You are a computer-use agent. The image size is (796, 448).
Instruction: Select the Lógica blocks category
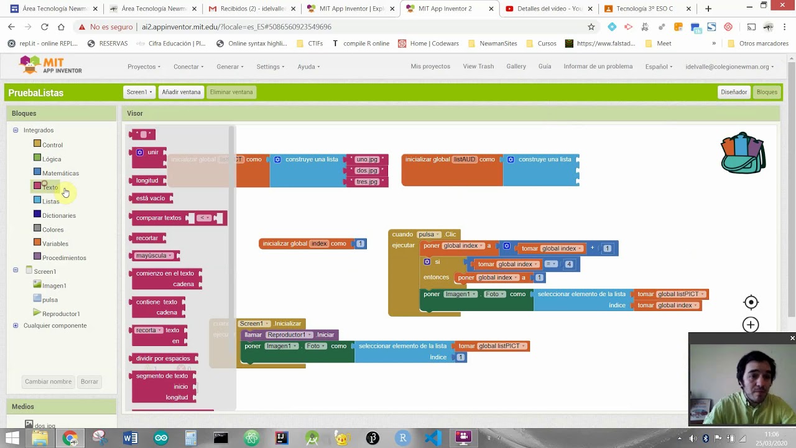(52, 159)
